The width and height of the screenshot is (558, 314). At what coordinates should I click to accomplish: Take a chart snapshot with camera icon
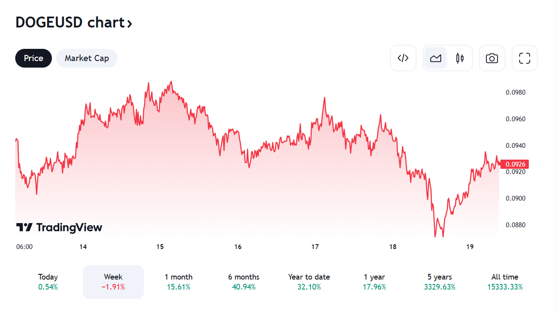point(492,58)
